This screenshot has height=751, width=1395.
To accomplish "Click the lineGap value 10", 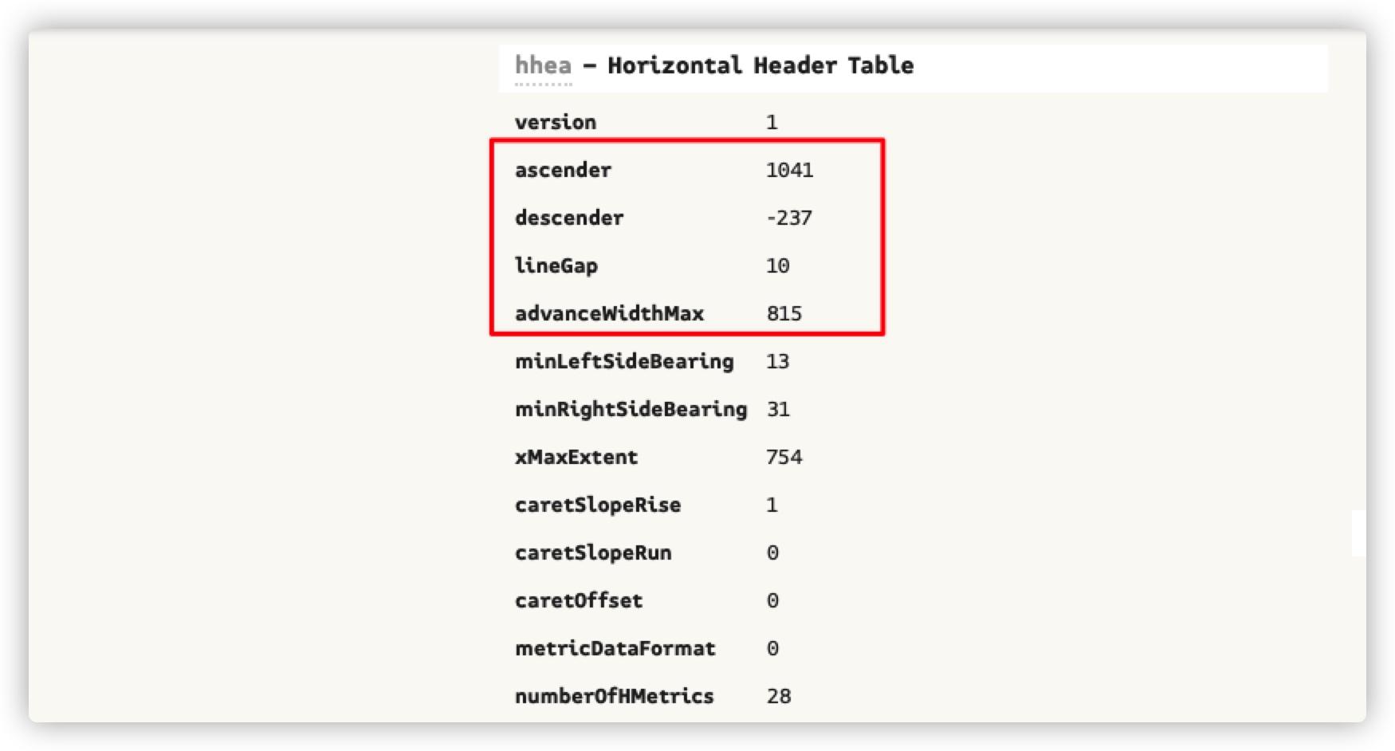I will [x=778, y=265].
